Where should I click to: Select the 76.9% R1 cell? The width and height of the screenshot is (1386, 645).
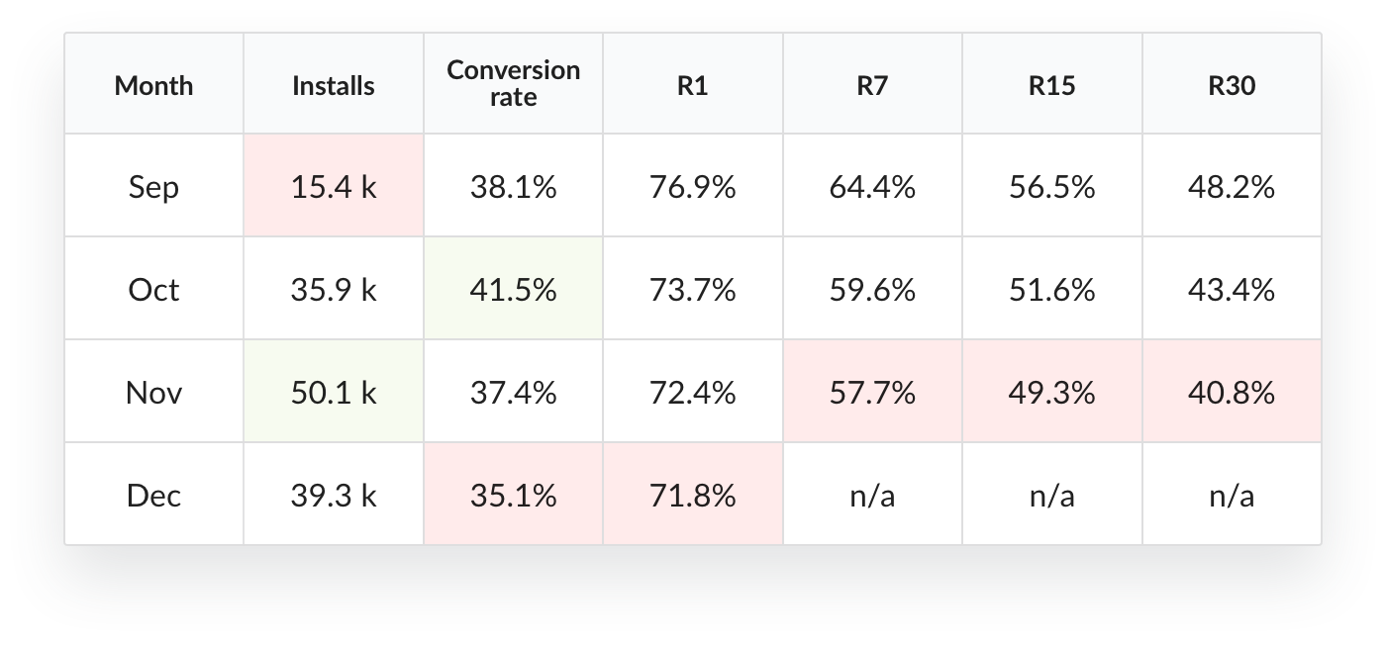pyautogui.click(x=693, y=186)
